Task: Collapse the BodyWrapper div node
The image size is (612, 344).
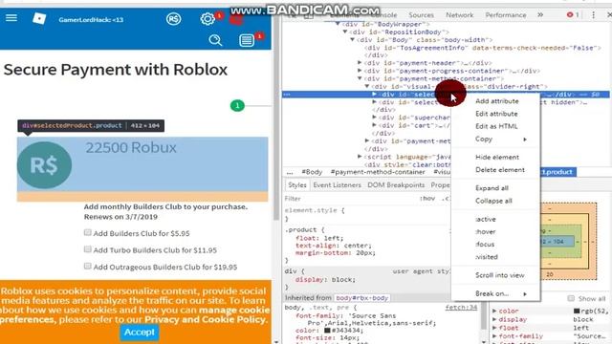Action: click(338, 24)
